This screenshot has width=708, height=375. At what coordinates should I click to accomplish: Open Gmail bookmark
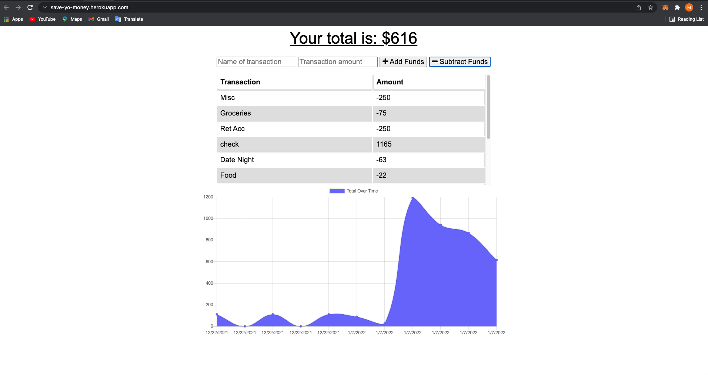coord(98,19)
